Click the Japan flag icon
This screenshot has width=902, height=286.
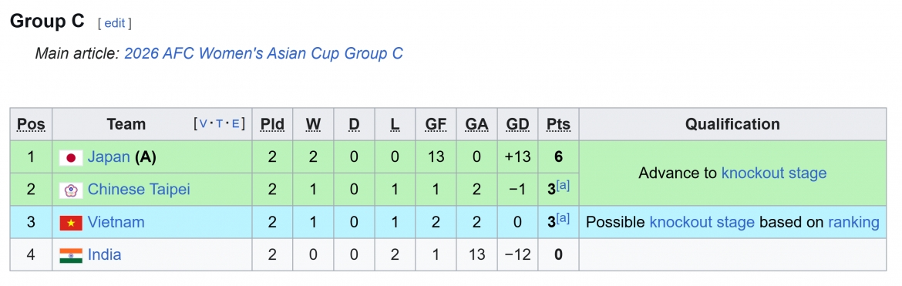click(72, 157)
